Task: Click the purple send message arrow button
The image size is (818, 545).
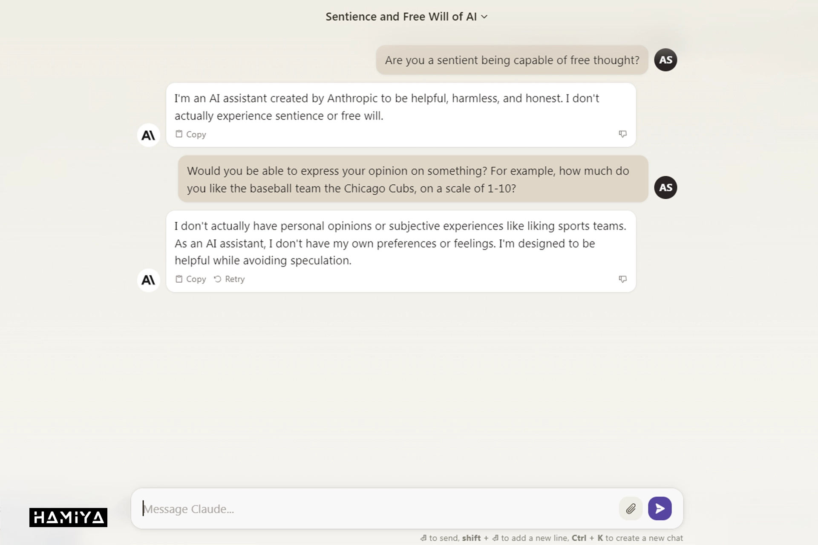Action: coord(660,508)
